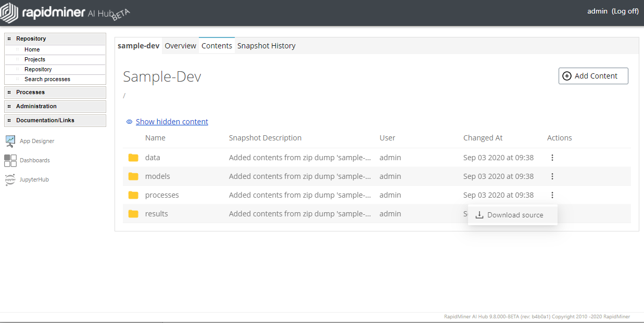The image size is (644, 323).
Task: Open the Dashboards link text
Action: (x=35, y=160)
